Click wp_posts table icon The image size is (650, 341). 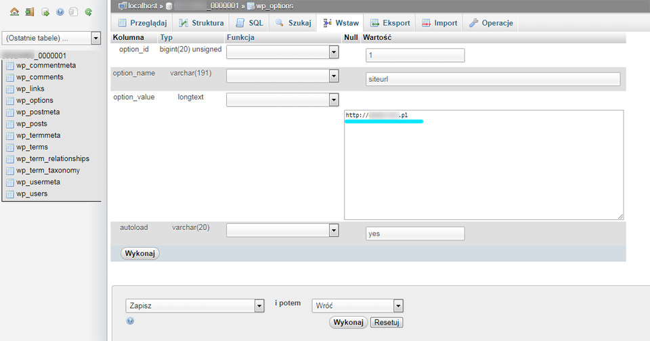click(x=10, y=124)
